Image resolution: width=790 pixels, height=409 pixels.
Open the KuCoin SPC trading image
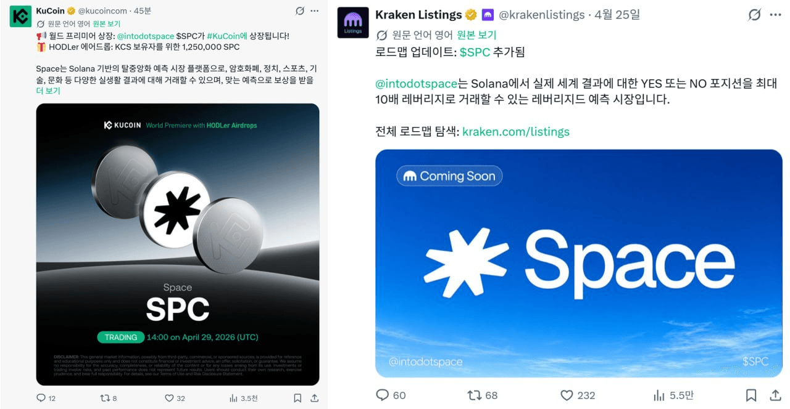pos(178,245)
